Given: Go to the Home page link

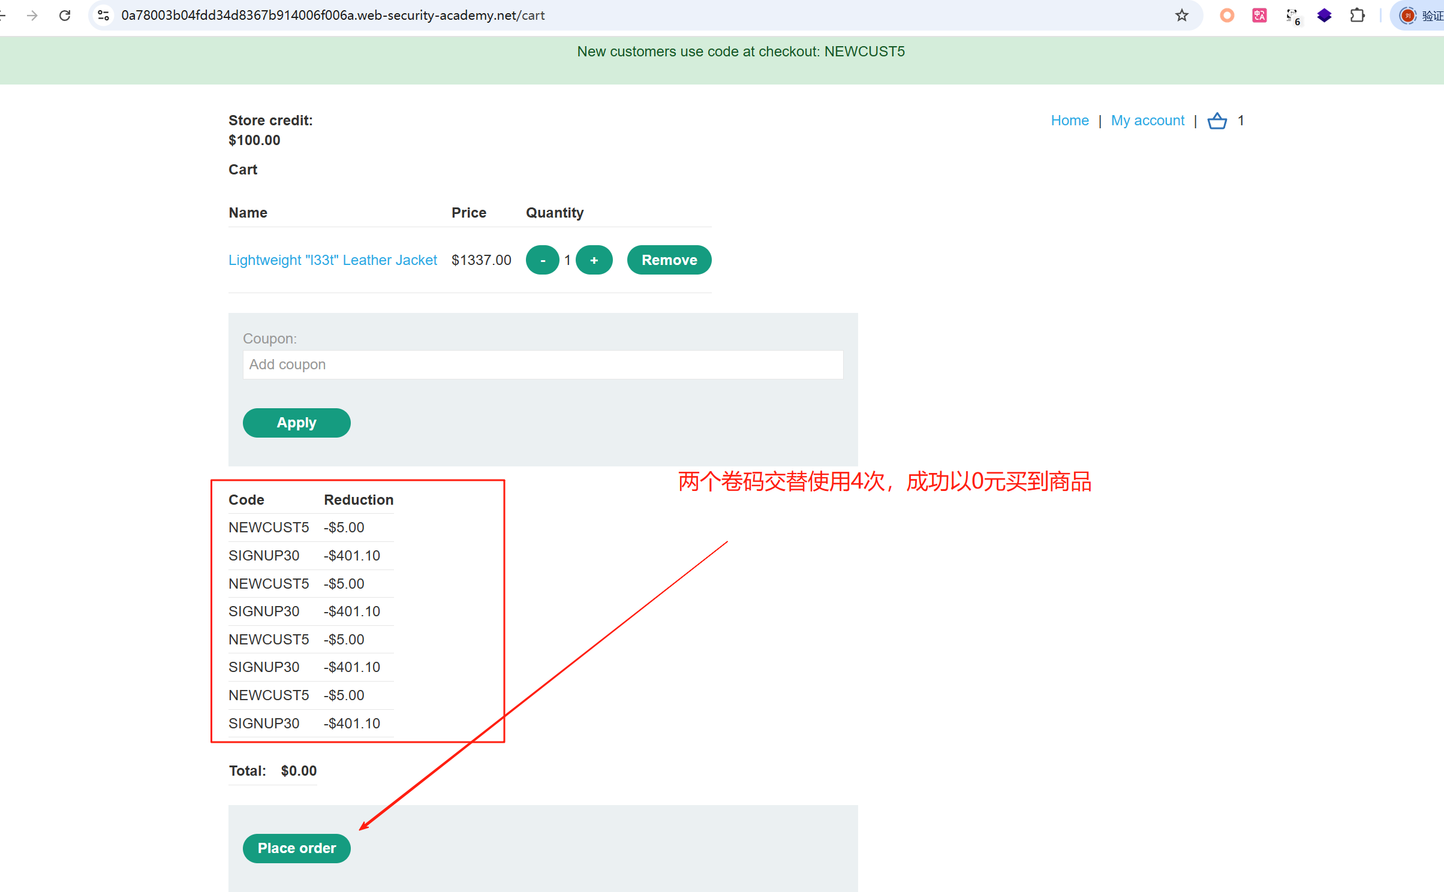Looking at the screenshot, I should coord(1069,120).
